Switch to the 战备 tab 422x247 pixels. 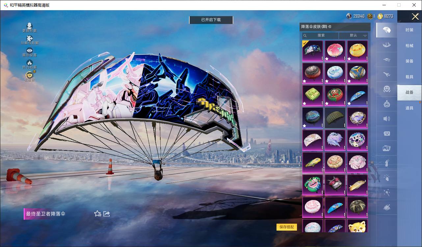(x=409, y=92)
